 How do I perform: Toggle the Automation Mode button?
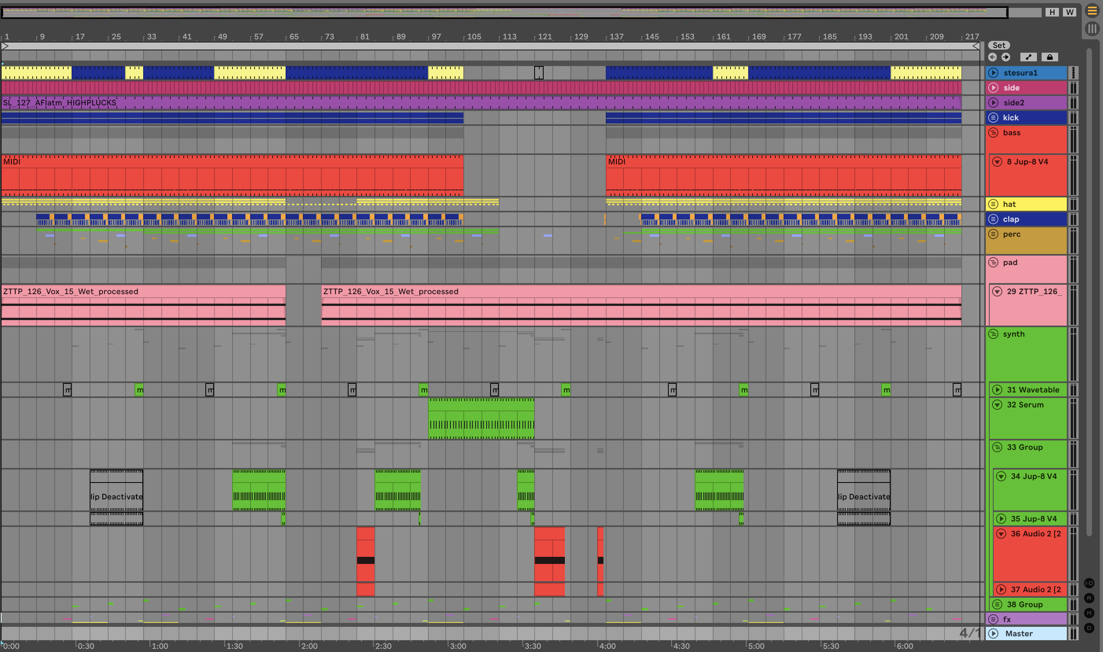pyautogui.click(x=1028, y=57)
